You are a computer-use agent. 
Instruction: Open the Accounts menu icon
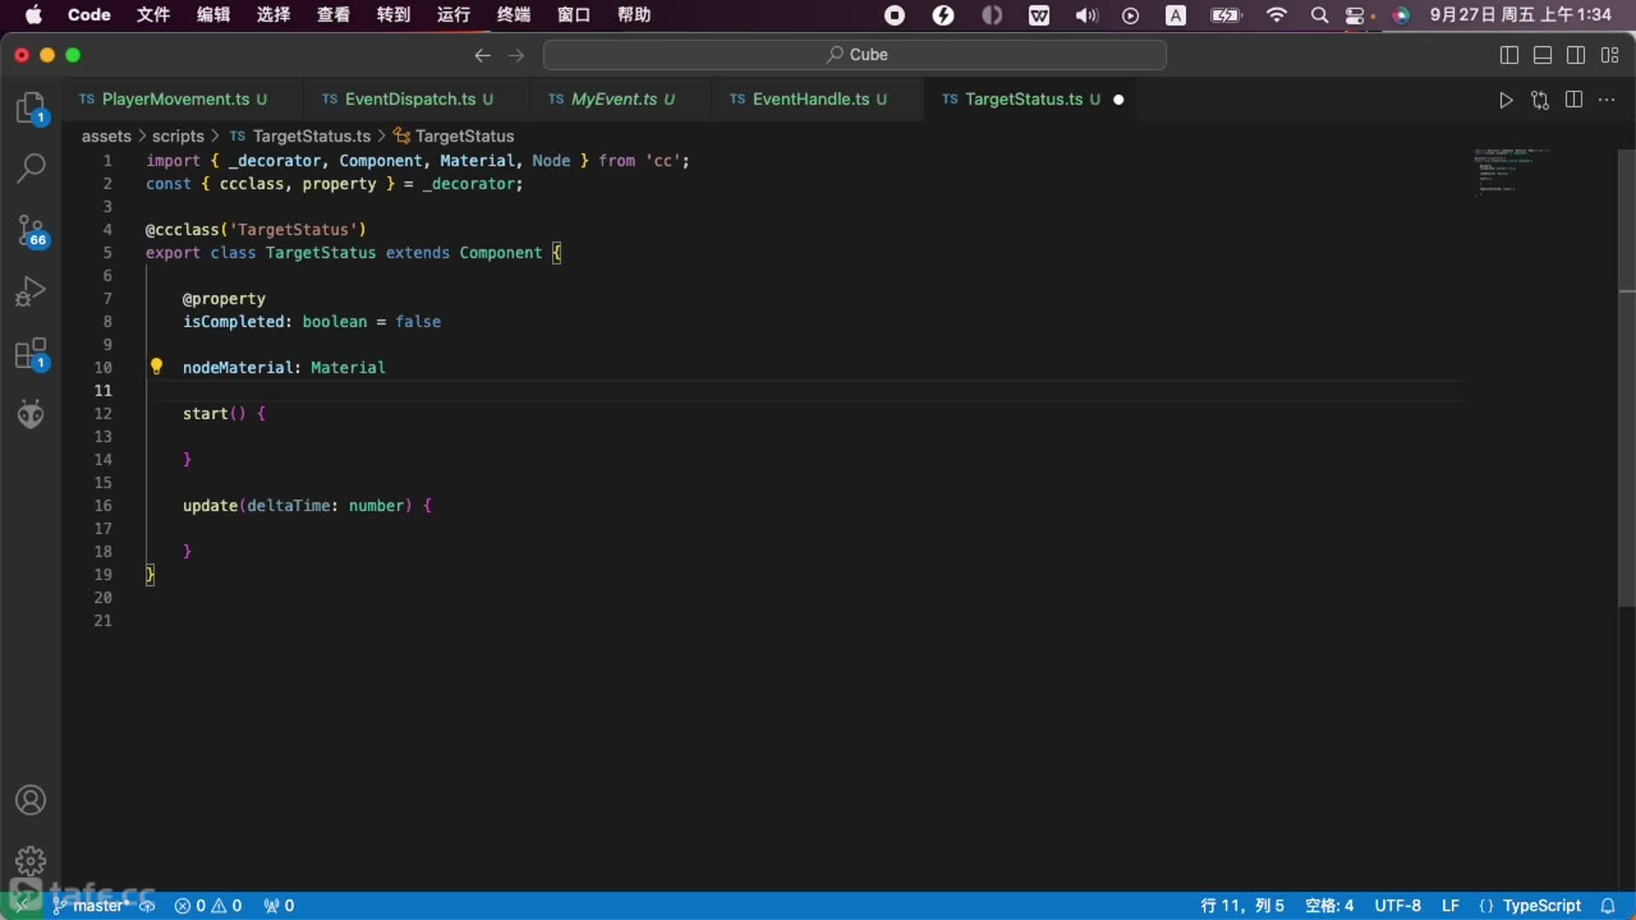coord(31,801)
